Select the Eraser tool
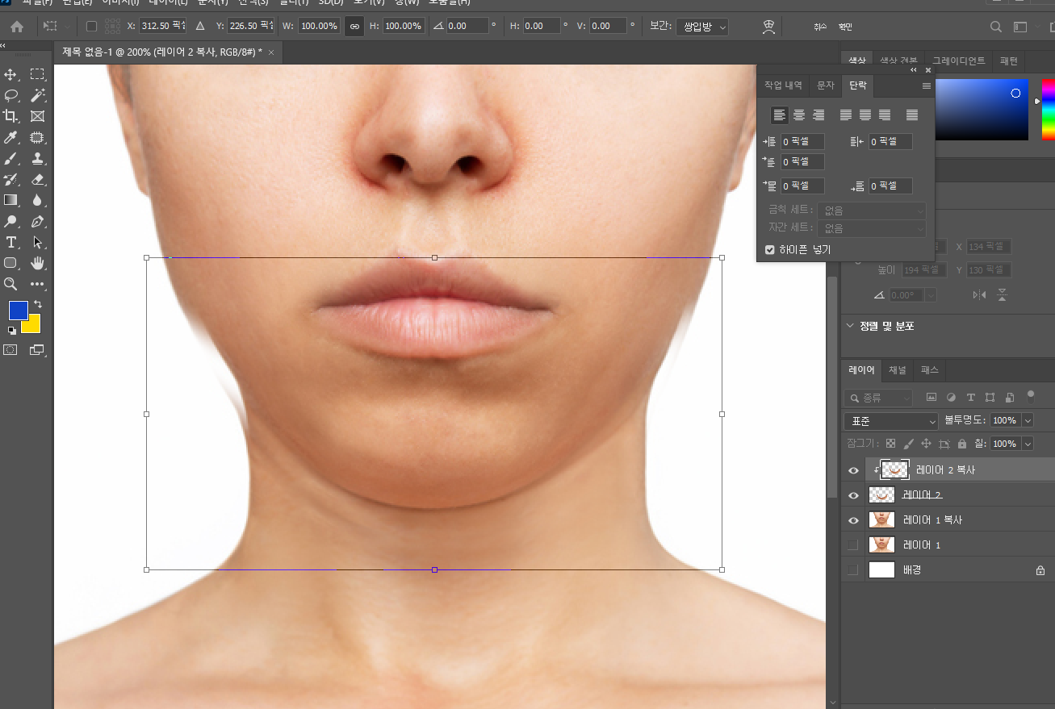 coord(37,179)
